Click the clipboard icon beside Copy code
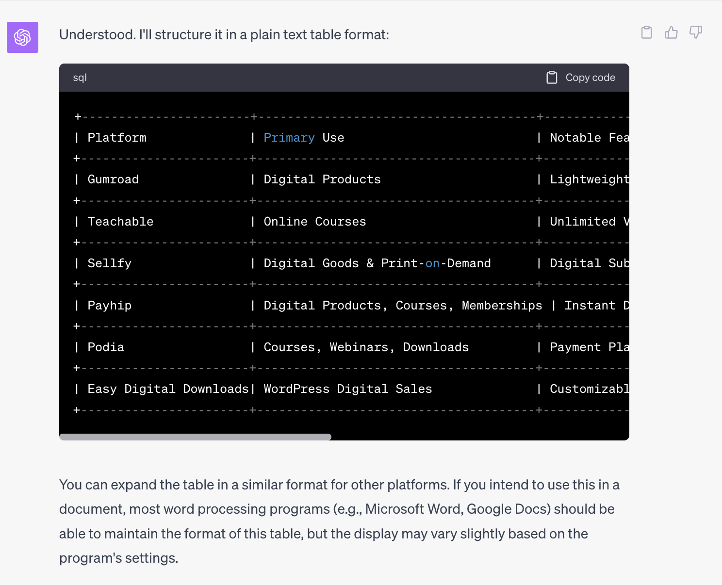 coord(552,78)
